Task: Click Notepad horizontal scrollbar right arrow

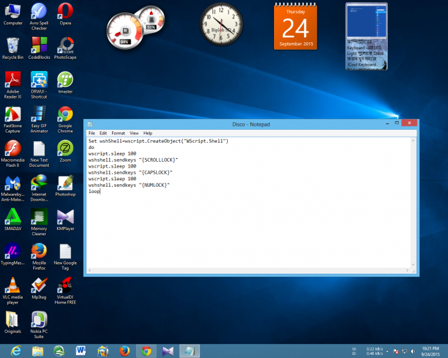Action: [x=407, y=270]
